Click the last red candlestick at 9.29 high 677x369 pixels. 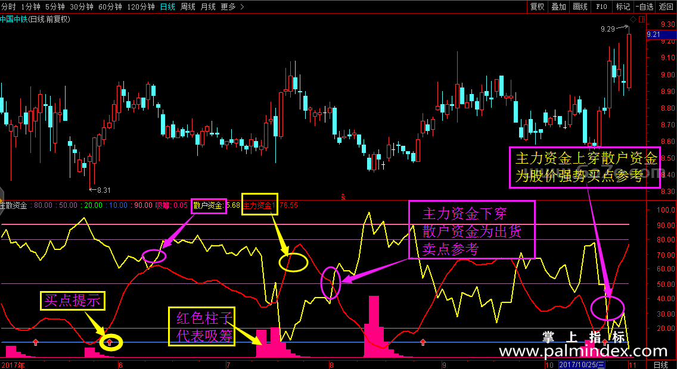[x=629, y=60]
